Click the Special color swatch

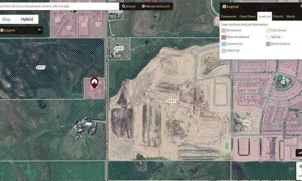click(x=268, y=37)
